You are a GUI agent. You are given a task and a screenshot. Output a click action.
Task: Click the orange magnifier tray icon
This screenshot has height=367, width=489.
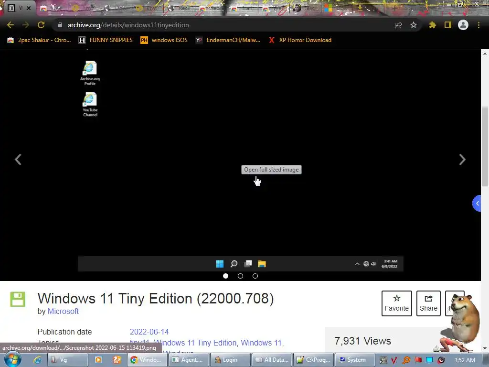pos(406,360)
